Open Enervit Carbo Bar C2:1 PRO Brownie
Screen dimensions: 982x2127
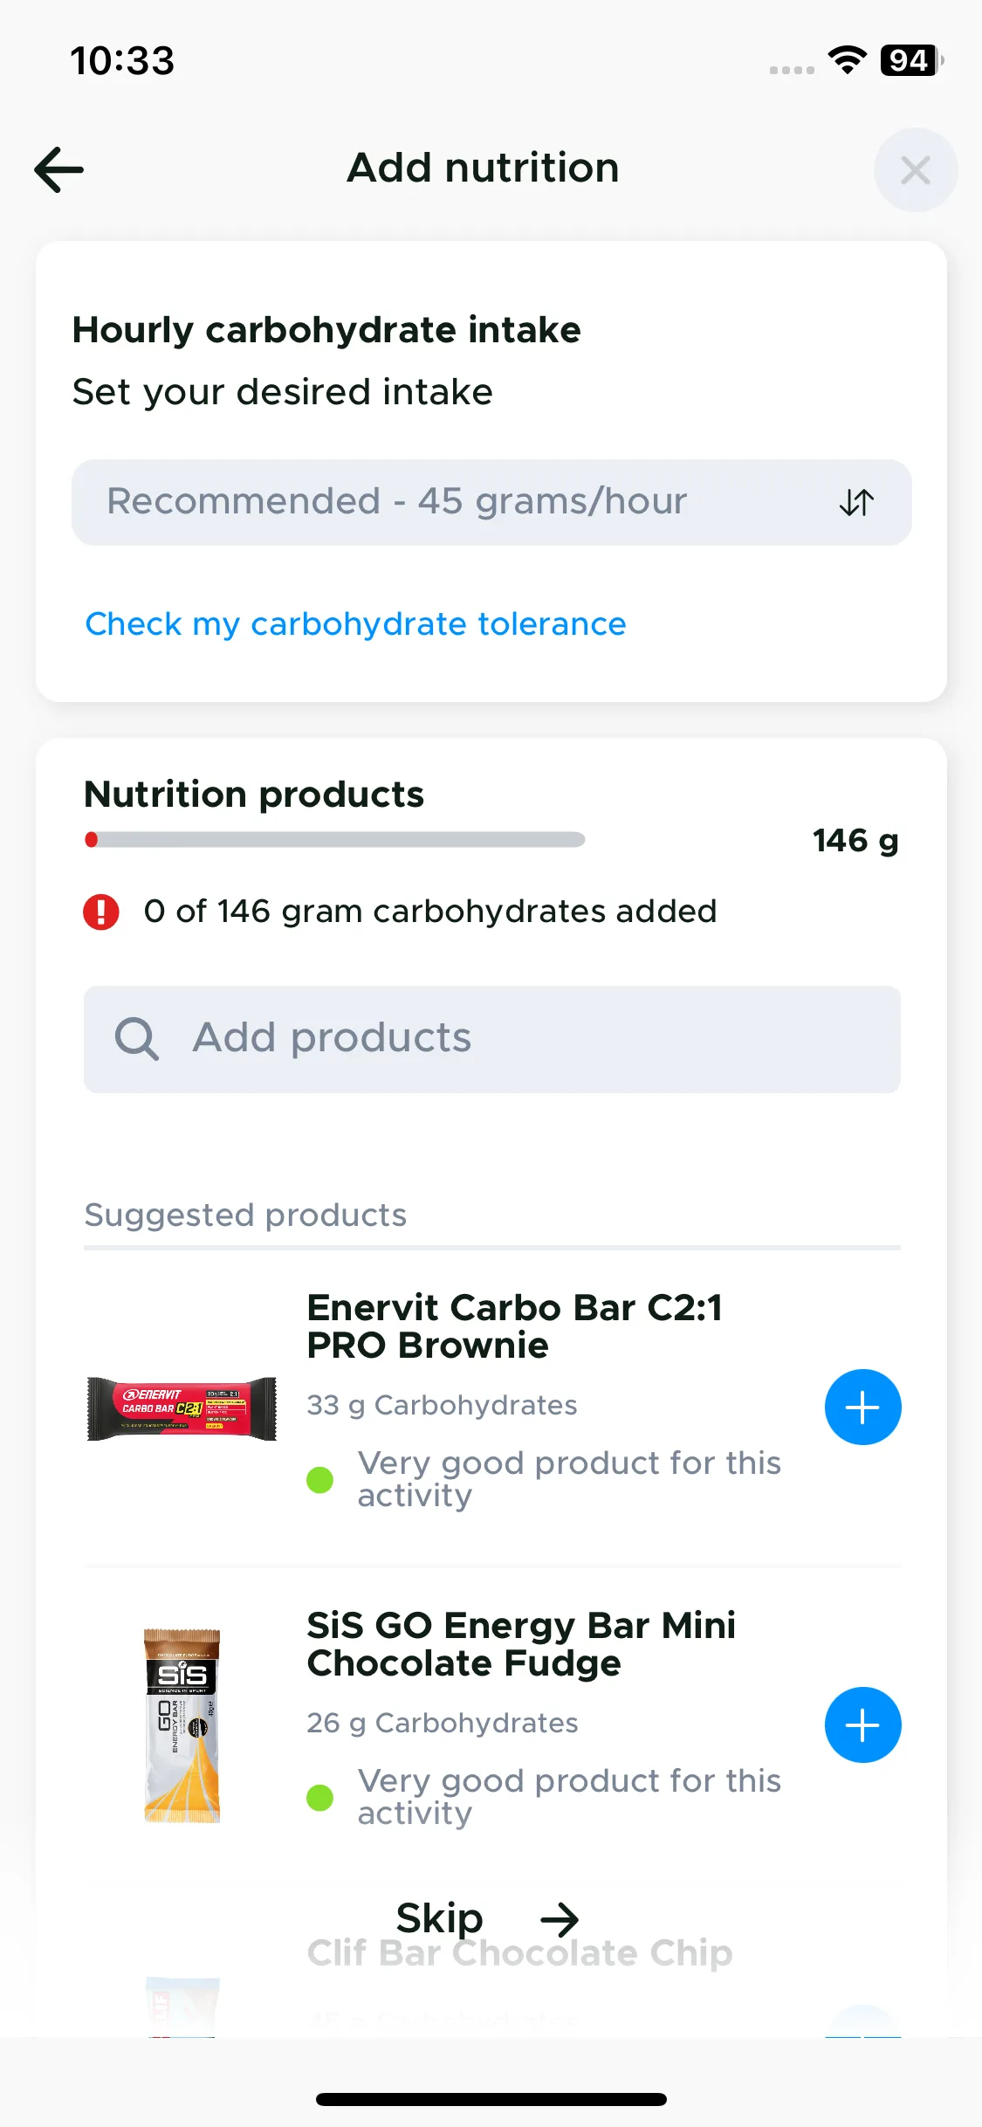515,1326
